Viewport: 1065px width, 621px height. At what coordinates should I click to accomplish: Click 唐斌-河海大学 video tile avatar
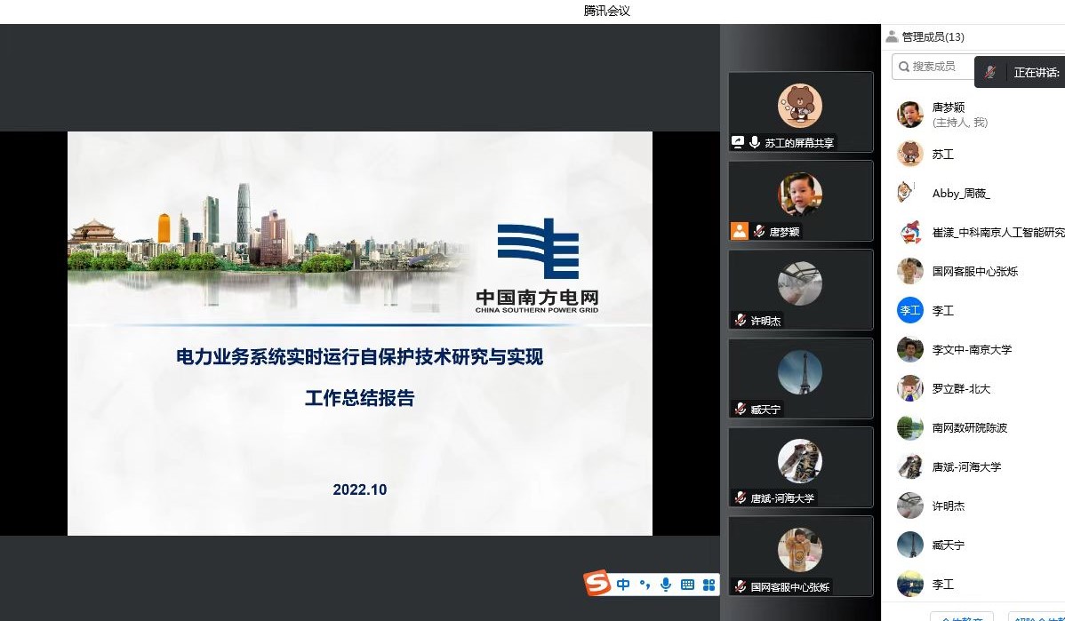799,461
